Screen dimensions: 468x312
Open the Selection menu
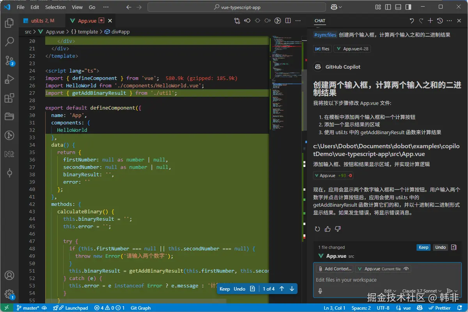(55, 7)
